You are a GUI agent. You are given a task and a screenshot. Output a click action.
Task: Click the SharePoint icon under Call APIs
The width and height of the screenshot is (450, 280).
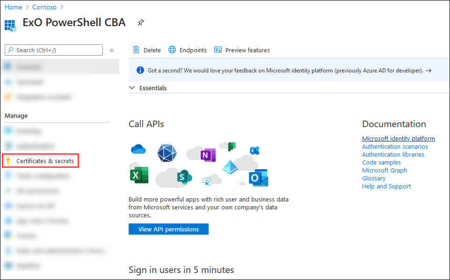(x=183, y=178)
